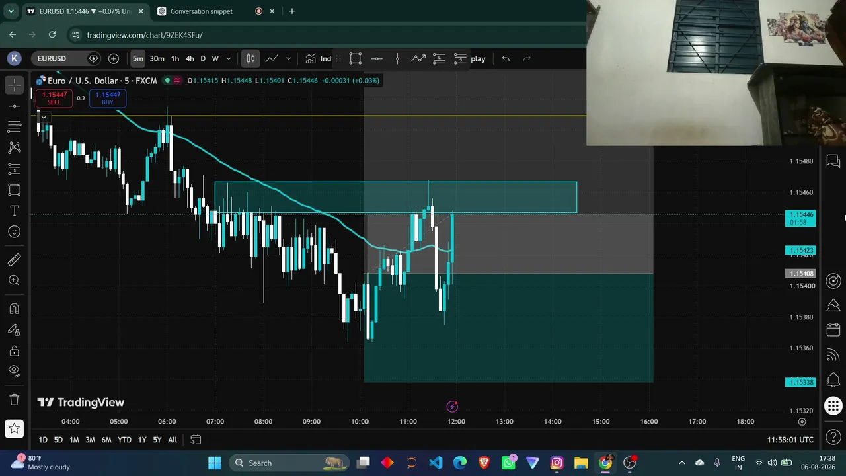Open the favorites star toolbar
Viewport: 846px width, 476px height.
14,428
